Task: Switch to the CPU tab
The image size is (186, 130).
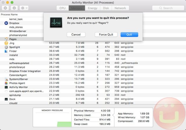Action: 62,8
